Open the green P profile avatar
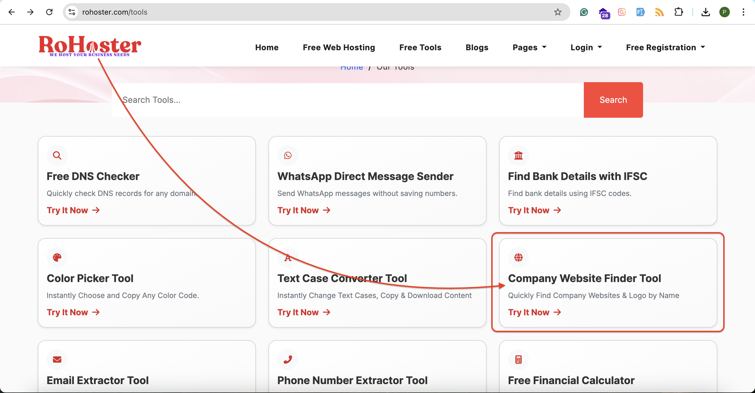Viewport: 755px width, 393px height. point(724,12)
